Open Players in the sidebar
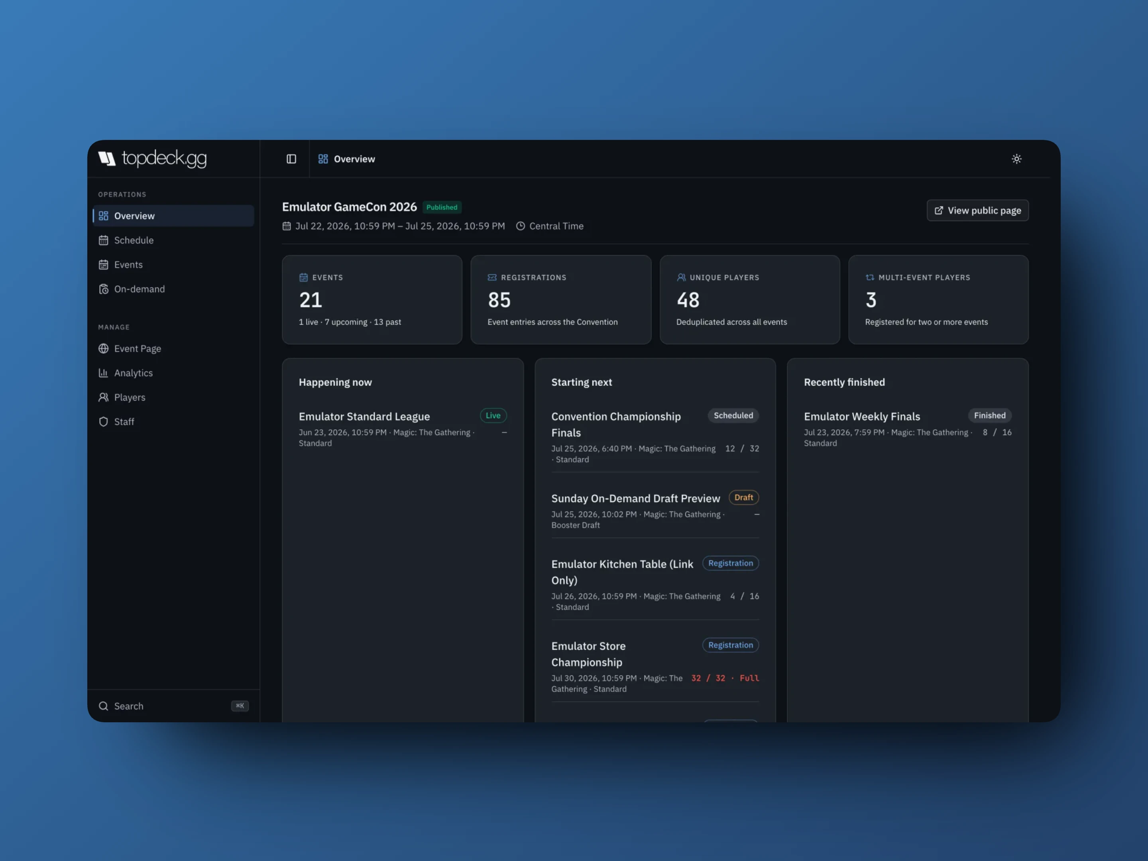1148x861 pixels. 173,397
